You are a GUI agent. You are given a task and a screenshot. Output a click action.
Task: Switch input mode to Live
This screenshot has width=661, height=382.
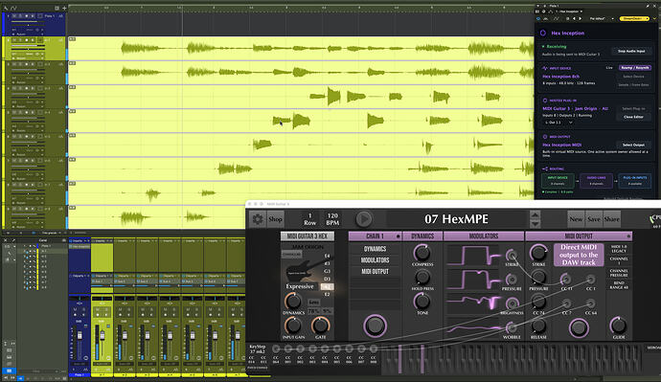point(609,67)
